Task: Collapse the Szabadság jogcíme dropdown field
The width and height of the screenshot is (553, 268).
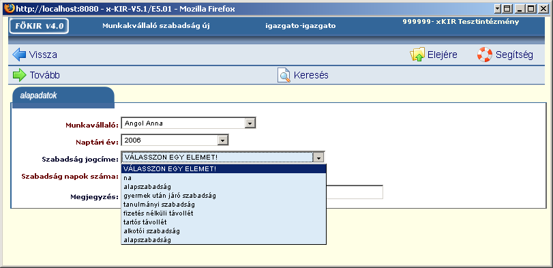Action: 223,157
